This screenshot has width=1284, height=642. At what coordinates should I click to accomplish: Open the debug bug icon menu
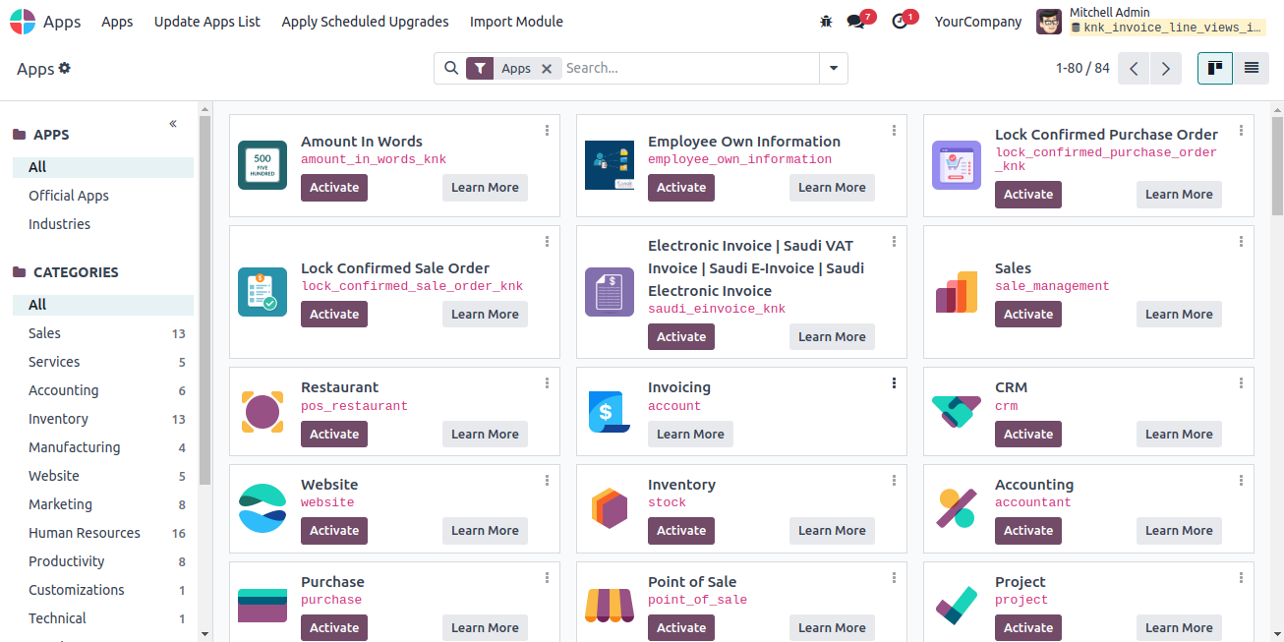point(826,22)
